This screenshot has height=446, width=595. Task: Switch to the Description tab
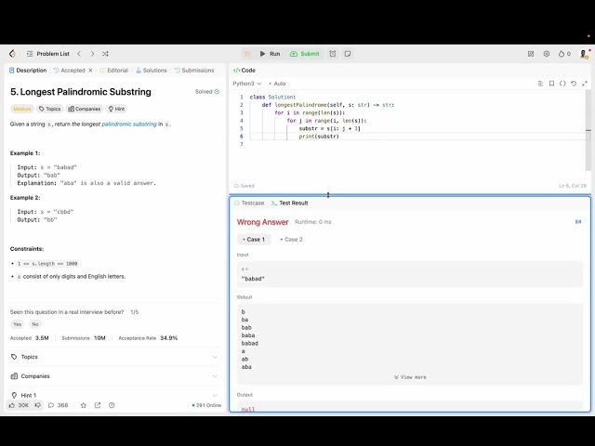coord(28,71)
